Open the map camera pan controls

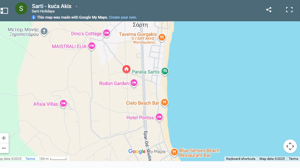(x=290, y=146)
